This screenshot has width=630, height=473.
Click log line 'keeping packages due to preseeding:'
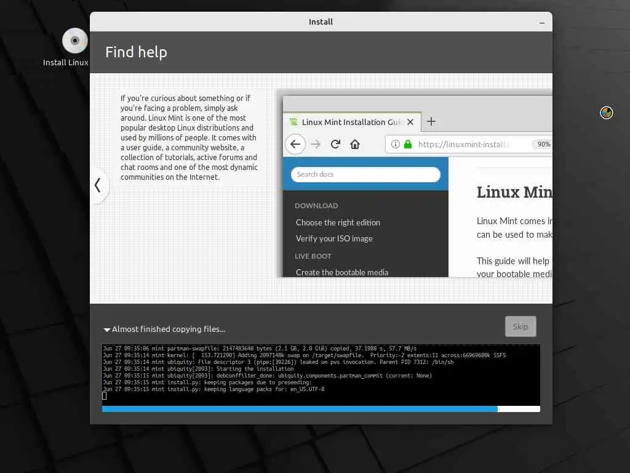tap(258, 382)
